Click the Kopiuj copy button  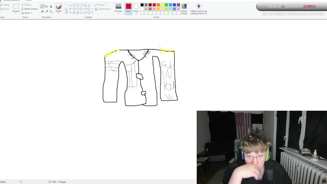(5, 9)
